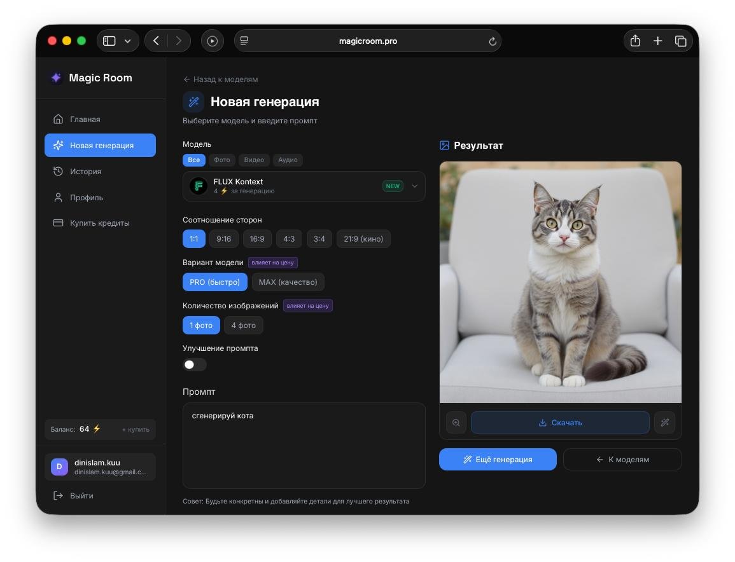Image resolution: width=735 pixels, height=562 pixels.
Task: Click the Safari play circle toolbar button
Action: pos(213,41)
